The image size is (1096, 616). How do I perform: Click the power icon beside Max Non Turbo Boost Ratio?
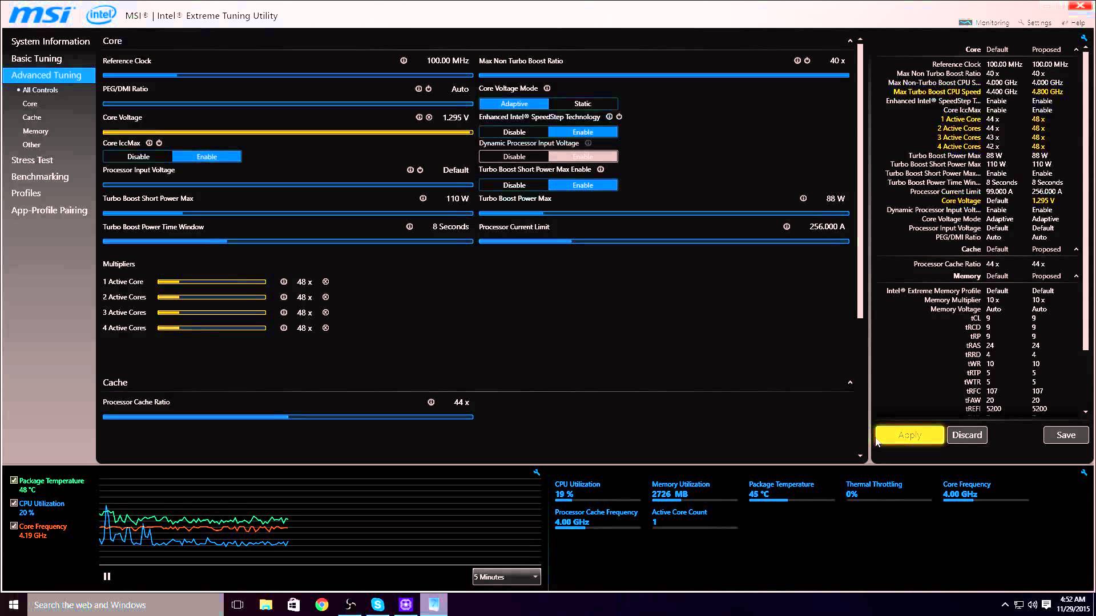[807, 60]
